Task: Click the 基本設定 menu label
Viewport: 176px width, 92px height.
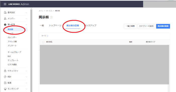Action: coord(11,13)
